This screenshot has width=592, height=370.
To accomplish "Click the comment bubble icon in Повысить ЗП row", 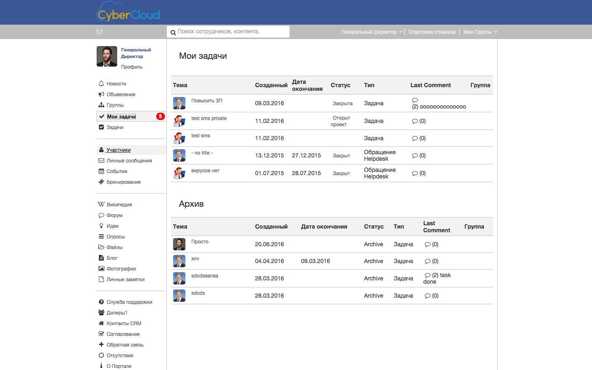I will click(415, 100).
